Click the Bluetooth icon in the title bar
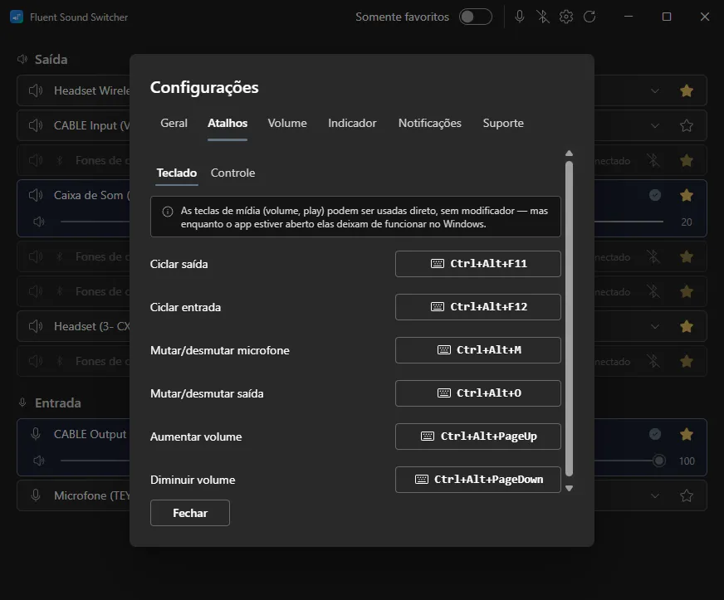 coord(542,17)
